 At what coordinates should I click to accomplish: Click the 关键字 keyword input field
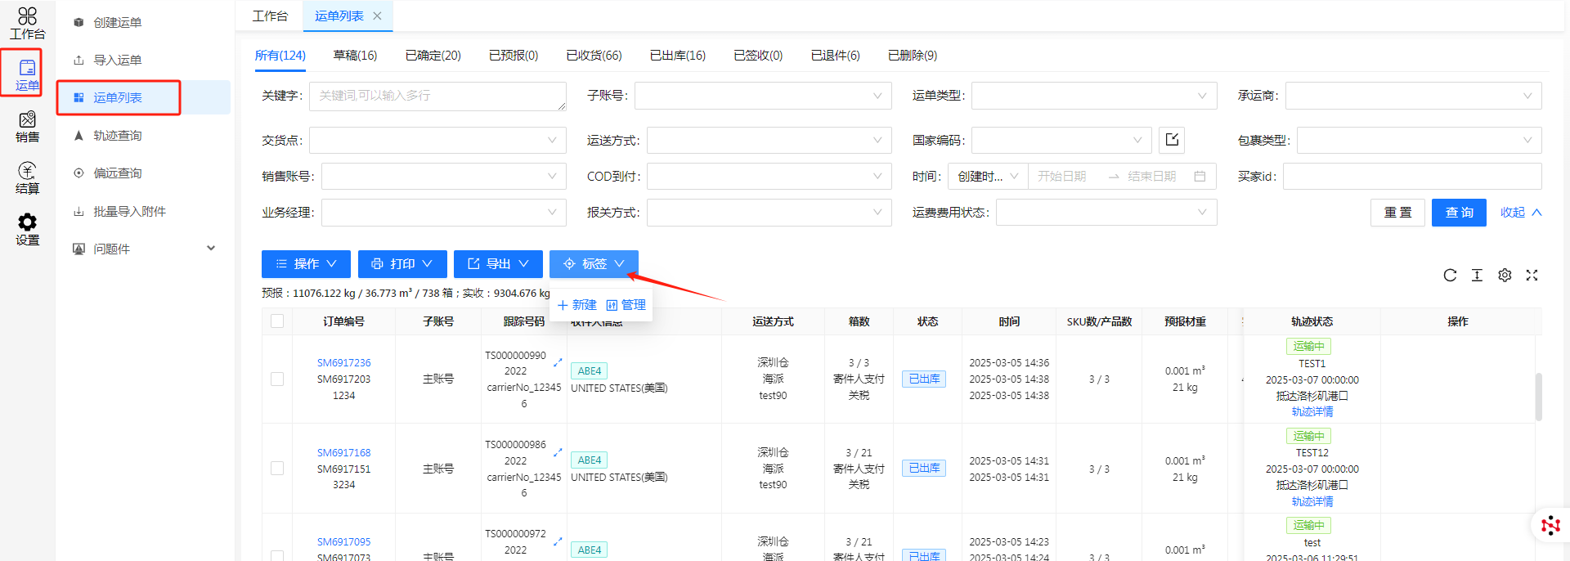click(x=437, y=96)
